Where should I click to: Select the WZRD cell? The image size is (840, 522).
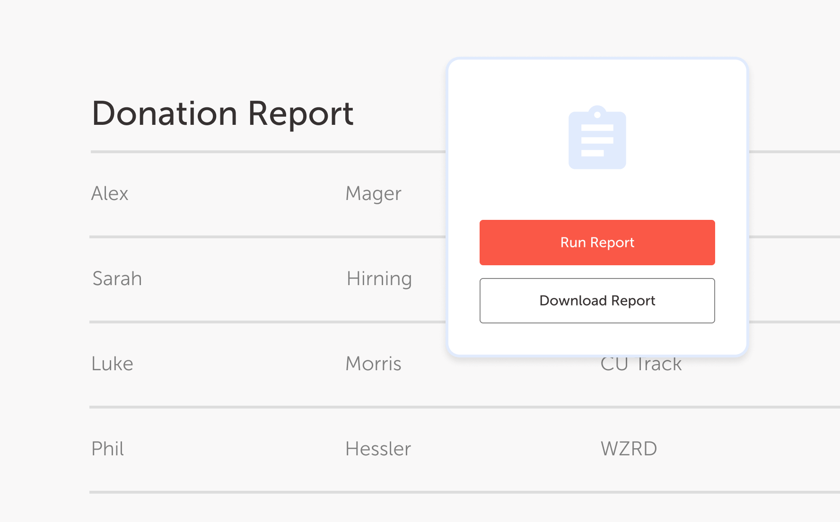(x=629, y=449)
